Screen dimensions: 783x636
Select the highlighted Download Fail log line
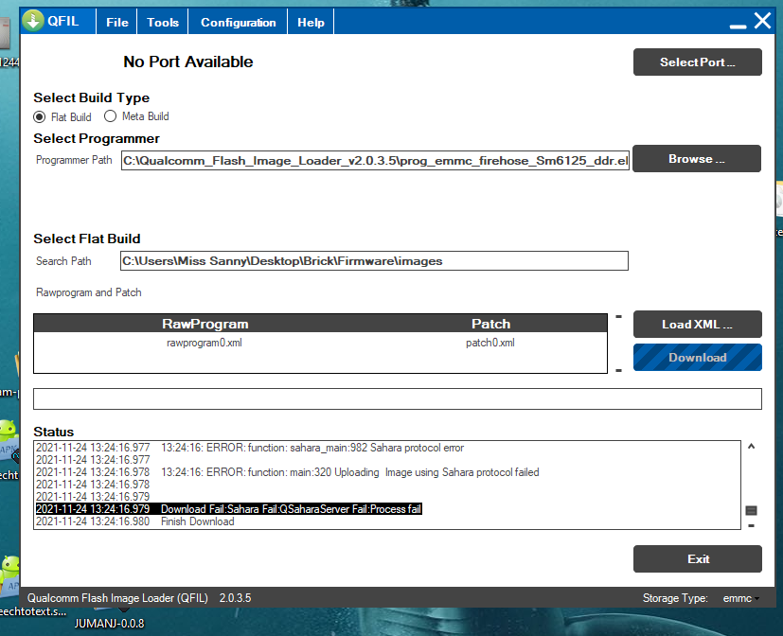pyautogui.click(x=229, y=509)
